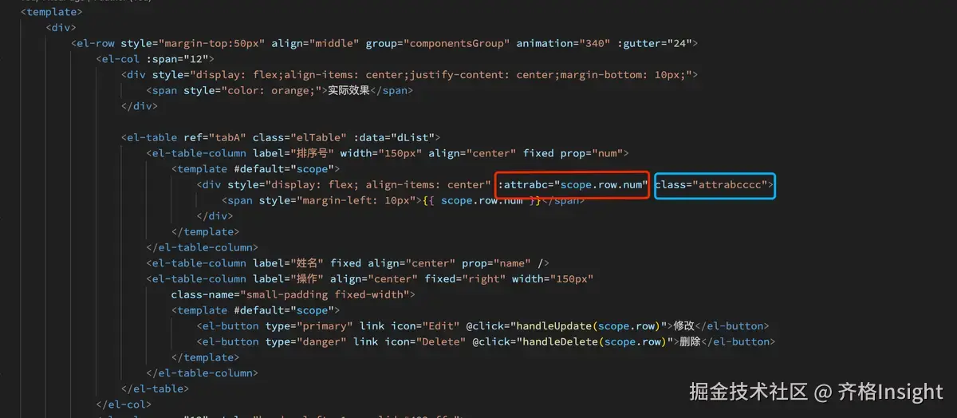This screenshot has height=418, width=957.
Task: Click the class-name="small-padding fixed-width" line
Action: 293,294
